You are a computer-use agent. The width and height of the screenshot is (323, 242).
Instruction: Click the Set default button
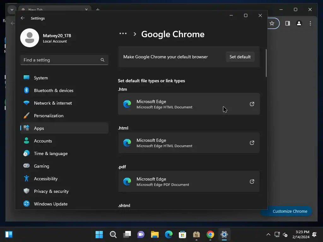[240, 57]
